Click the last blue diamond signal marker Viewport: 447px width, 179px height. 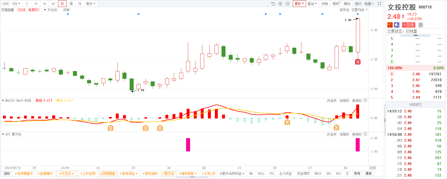358,14
